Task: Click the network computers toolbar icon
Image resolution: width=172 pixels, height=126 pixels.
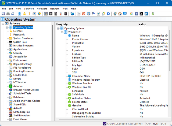Action: (72, 14)
